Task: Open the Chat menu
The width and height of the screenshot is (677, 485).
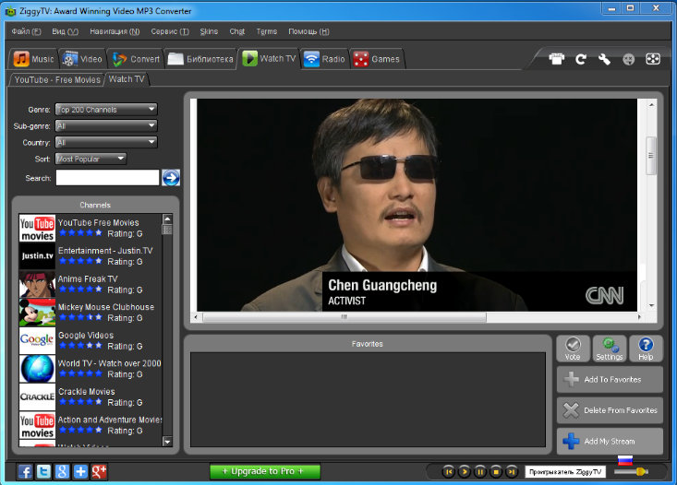Action: 237,31
